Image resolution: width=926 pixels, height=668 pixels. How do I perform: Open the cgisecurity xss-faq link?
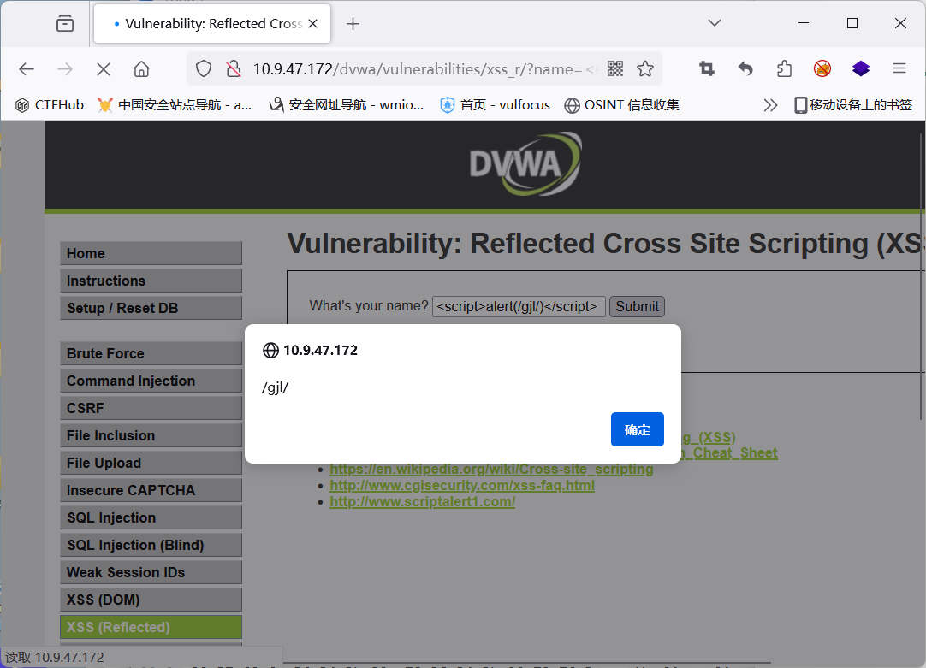coord(462,486)
